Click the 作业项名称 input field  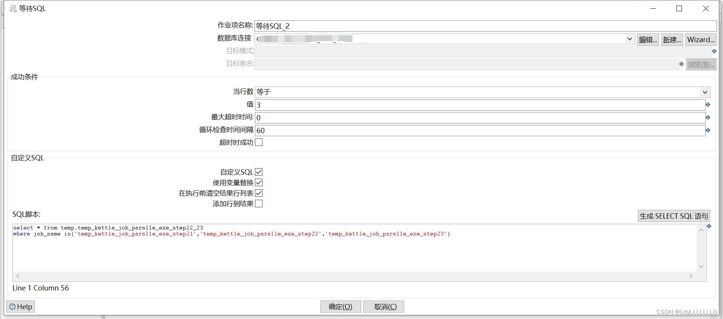coord(486,26)
